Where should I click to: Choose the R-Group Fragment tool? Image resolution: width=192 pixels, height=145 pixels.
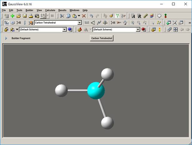[19, 23]
